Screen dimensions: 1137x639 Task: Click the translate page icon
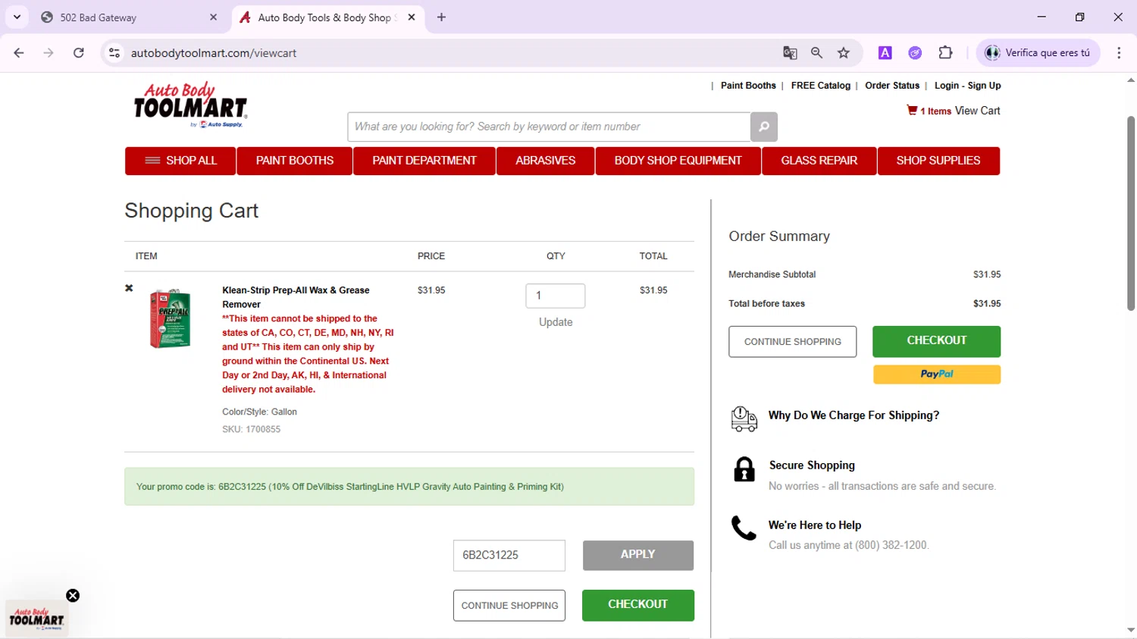click(790, 53)
